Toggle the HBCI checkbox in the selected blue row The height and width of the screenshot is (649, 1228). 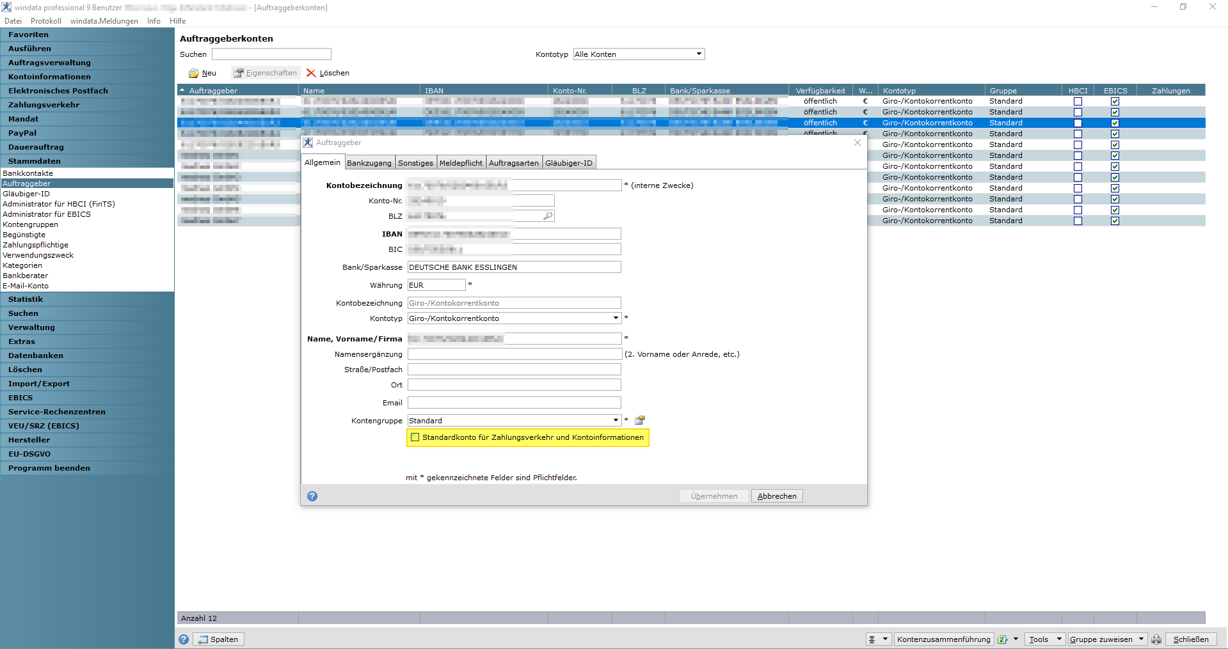tap(1078, 123)
